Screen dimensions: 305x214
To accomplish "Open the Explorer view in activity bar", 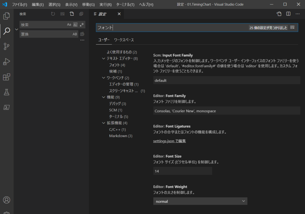I will click(7, 16).
